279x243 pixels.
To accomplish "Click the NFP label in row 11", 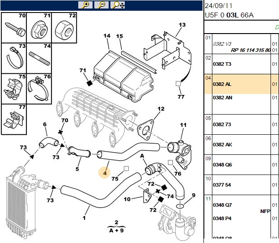I will click(265, 211).
